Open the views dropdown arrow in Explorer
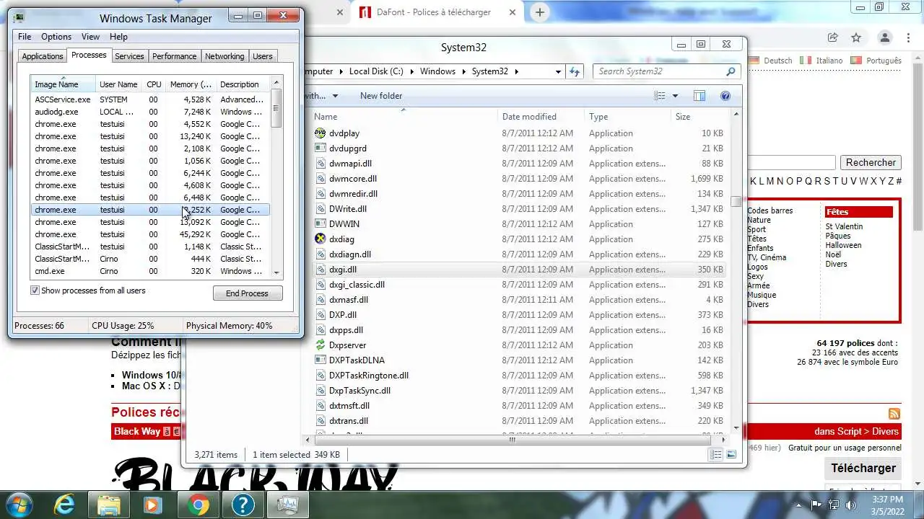 pos(676,96)
